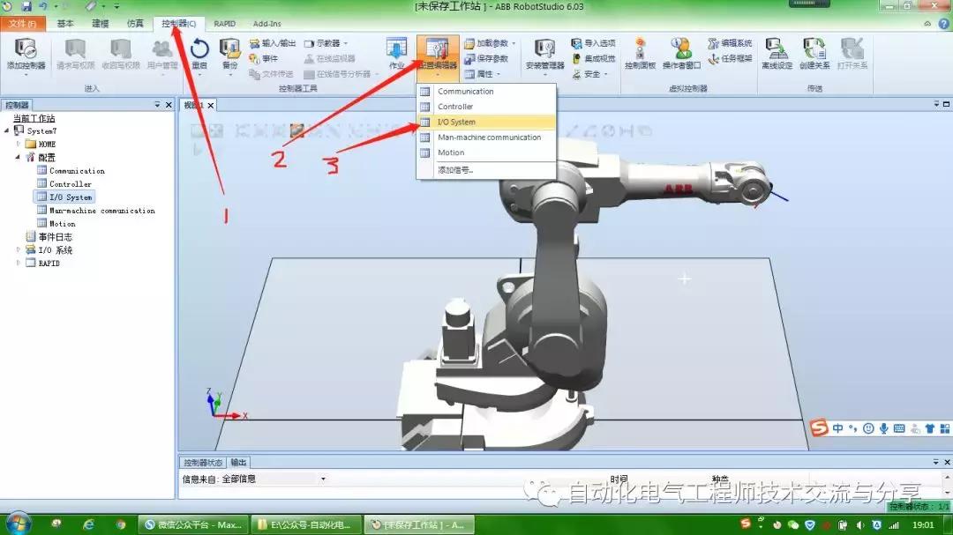Expand the HOME folder tree node

tap(19, 144)
